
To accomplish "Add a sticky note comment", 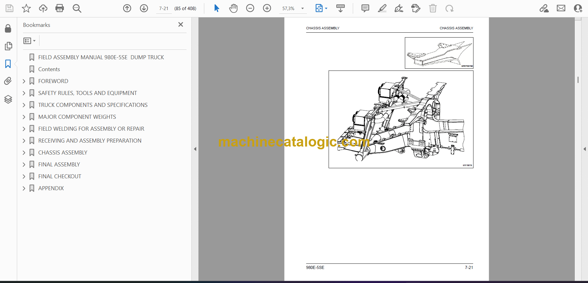I will [365, 8].
